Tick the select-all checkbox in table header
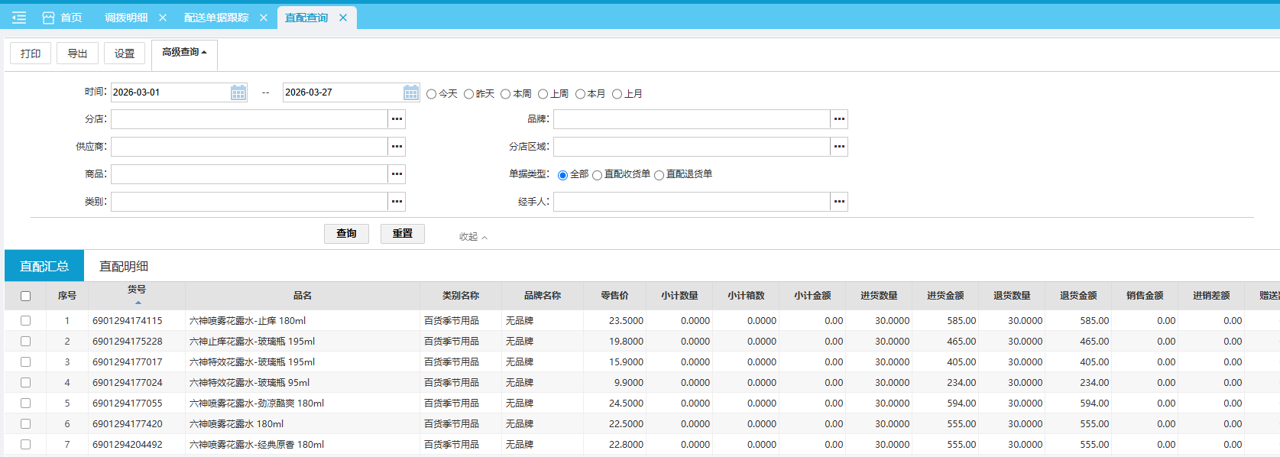The height and width of the screenshot is (457, 1280). point(25,296)
